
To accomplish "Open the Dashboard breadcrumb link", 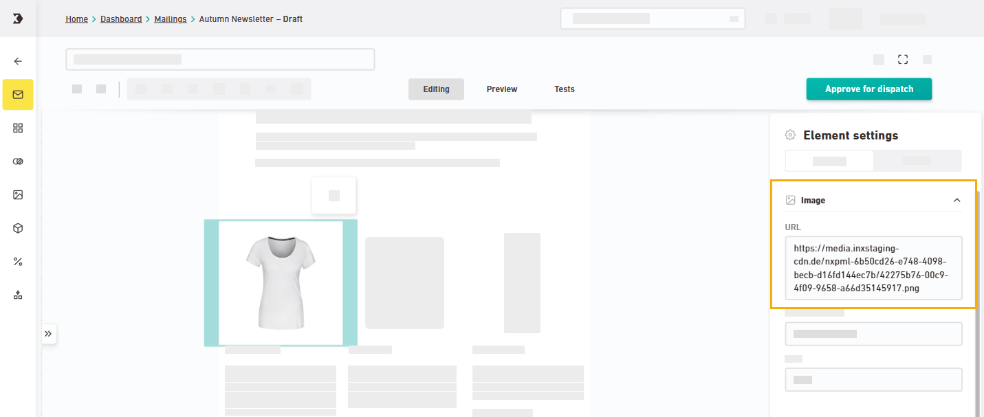I will [121, 19].
